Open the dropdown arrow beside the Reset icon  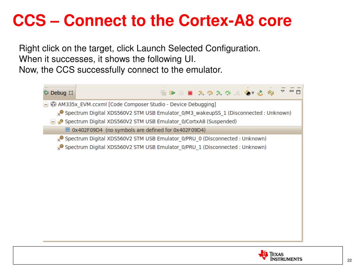tap(253, 93)
